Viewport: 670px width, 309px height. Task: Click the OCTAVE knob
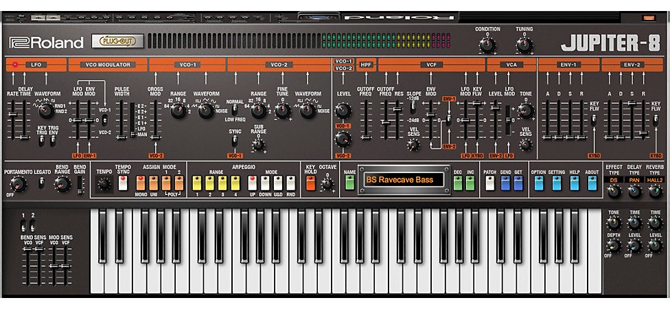(327, 184)
